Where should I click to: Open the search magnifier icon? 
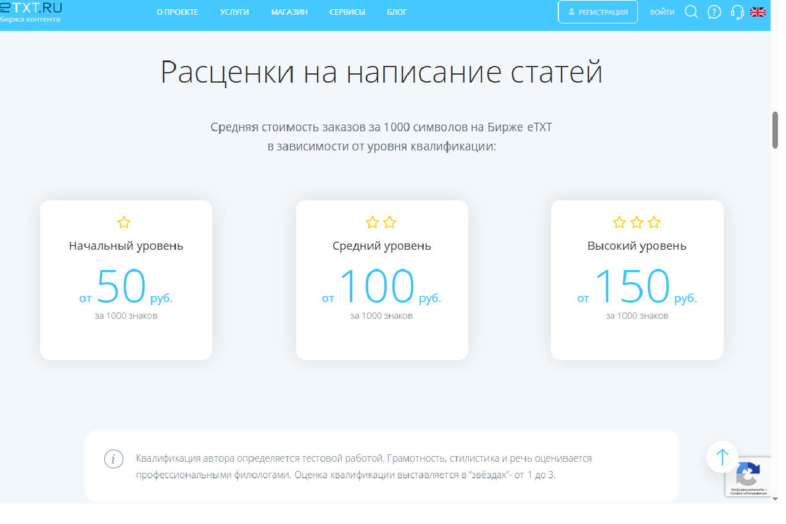click(692, 12)
